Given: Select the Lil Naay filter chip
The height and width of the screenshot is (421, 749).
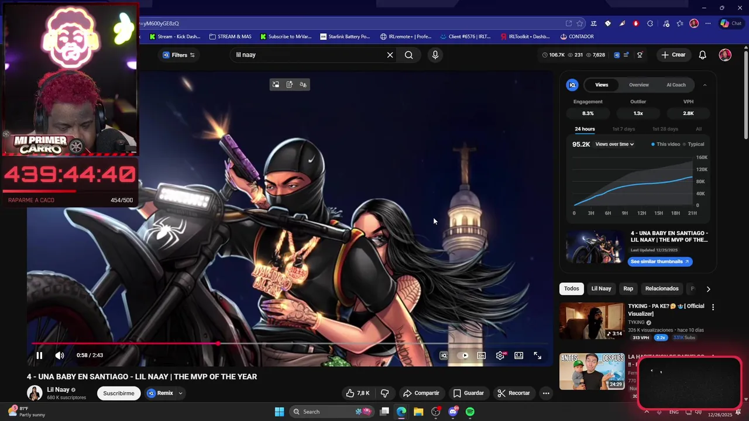Looking at the screenshot, I should point(601,289).
